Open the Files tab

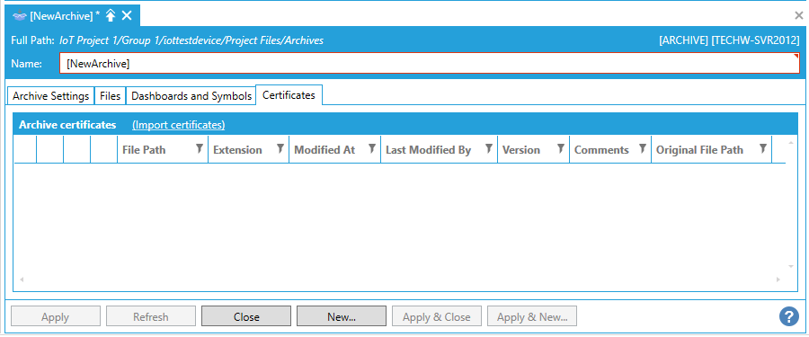[111, 96]
